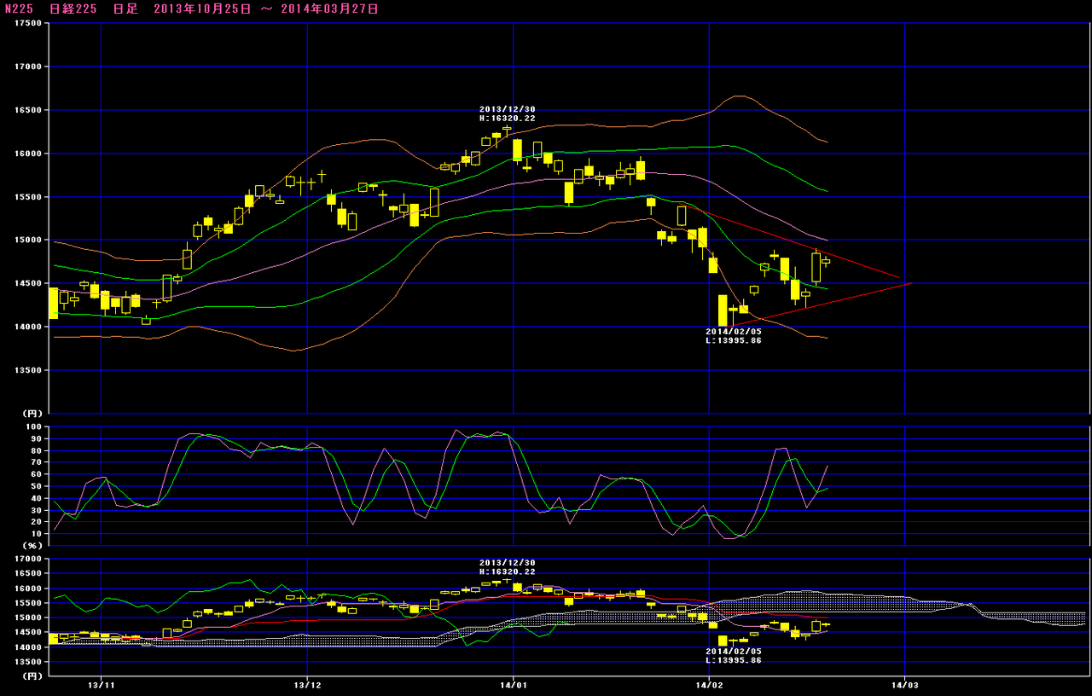Click the 15500 label on the Ichimoku panel axis

(28, 603)
